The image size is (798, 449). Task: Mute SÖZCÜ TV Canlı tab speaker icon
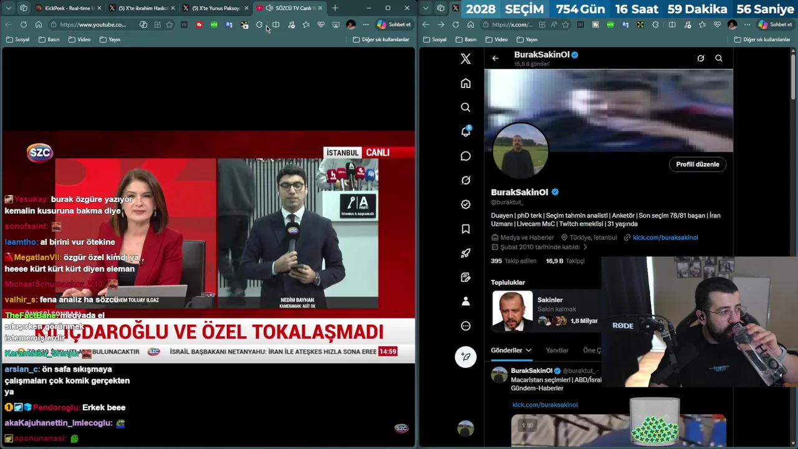point(269,8)
